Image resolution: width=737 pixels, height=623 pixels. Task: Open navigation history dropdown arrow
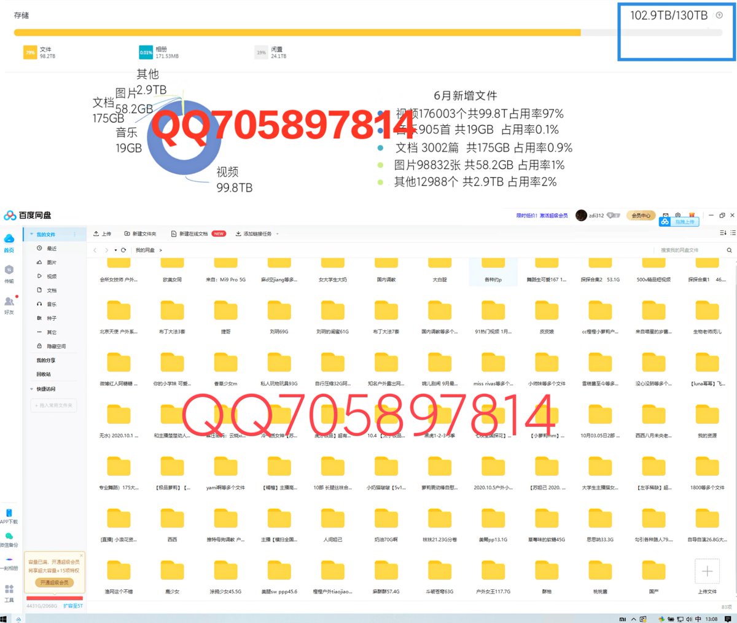point(115,251)
